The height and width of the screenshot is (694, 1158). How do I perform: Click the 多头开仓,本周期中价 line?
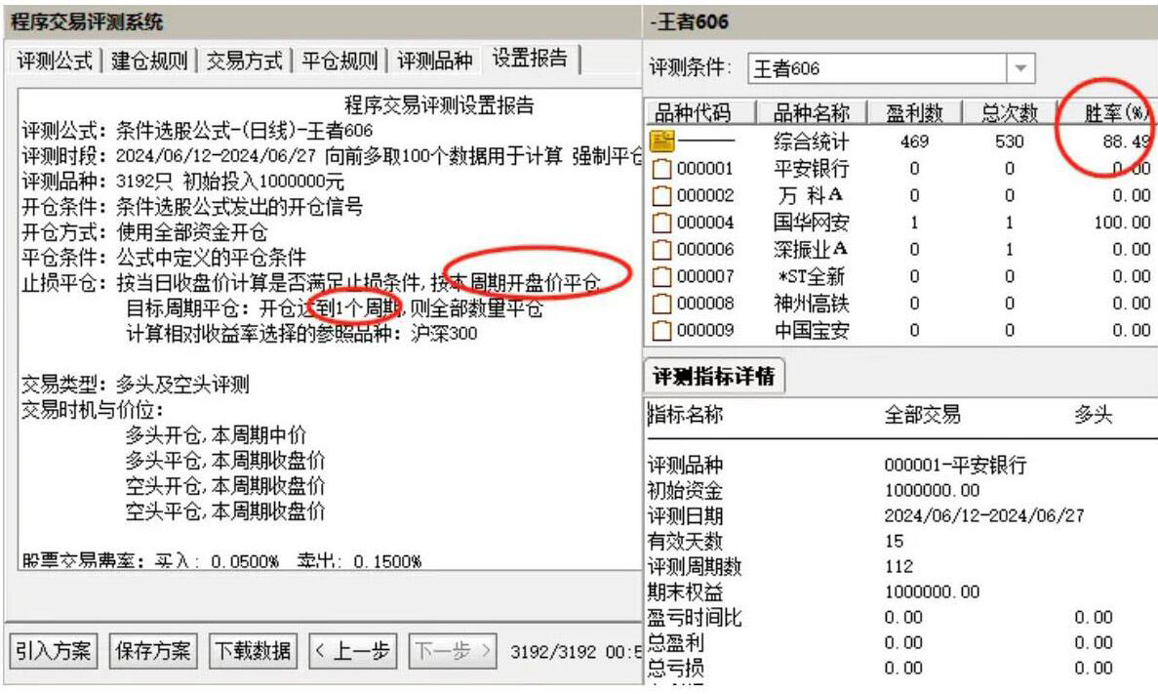[216, 435]
